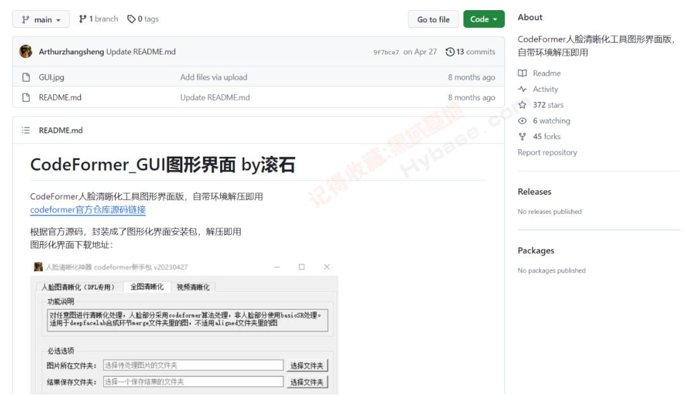Click the GUI window close X icon

point(327,266)
